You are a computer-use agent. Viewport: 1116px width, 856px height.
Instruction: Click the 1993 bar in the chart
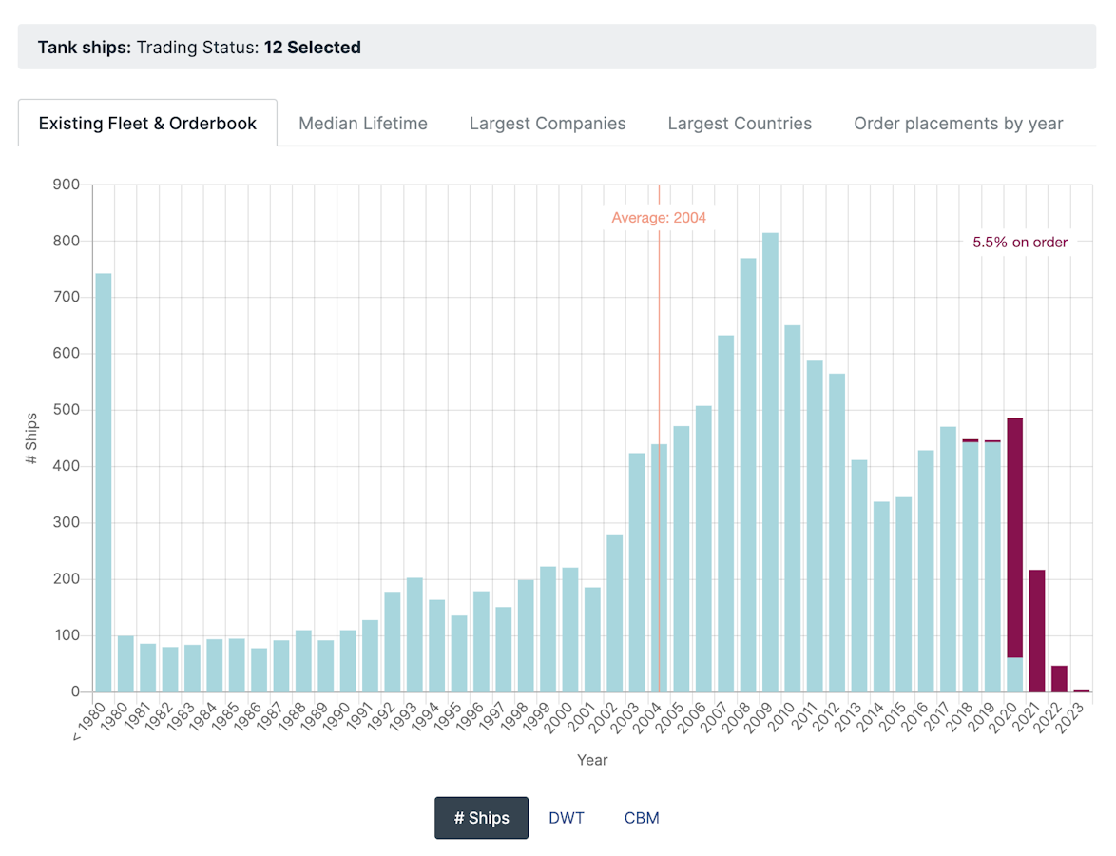414,635
